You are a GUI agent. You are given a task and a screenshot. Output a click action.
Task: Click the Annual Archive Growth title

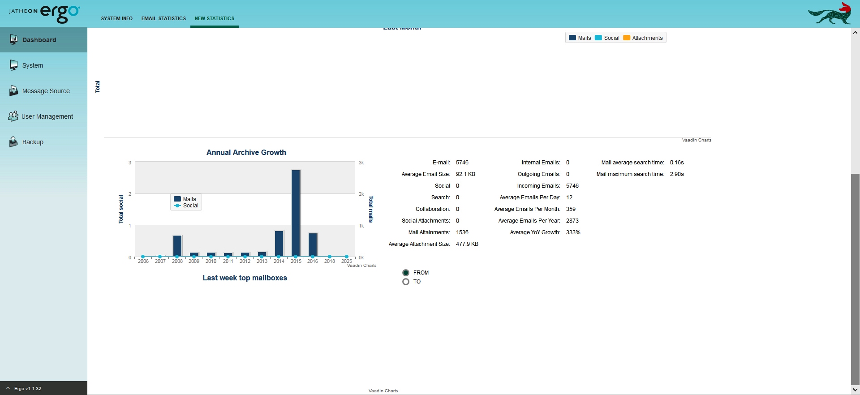coord(246,152)
